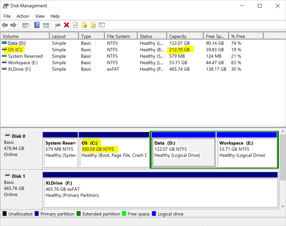Click the Disk 1 drive icon
Image resolution: width=286 pixels, height=226 pixels.
[x=7, y=175]
